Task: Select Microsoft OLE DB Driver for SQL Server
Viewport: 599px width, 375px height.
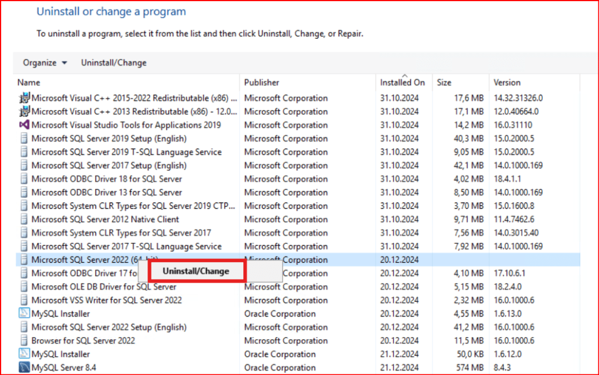Action: click(x=104, y=287)
